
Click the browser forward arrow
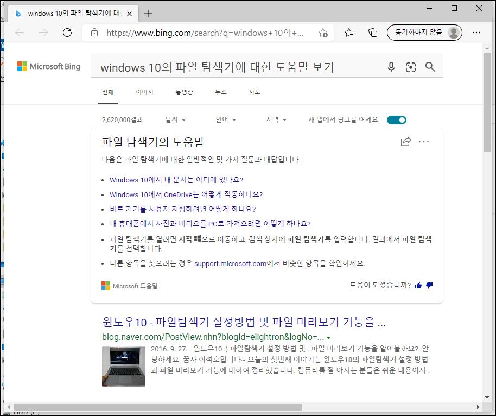[43, 32]
